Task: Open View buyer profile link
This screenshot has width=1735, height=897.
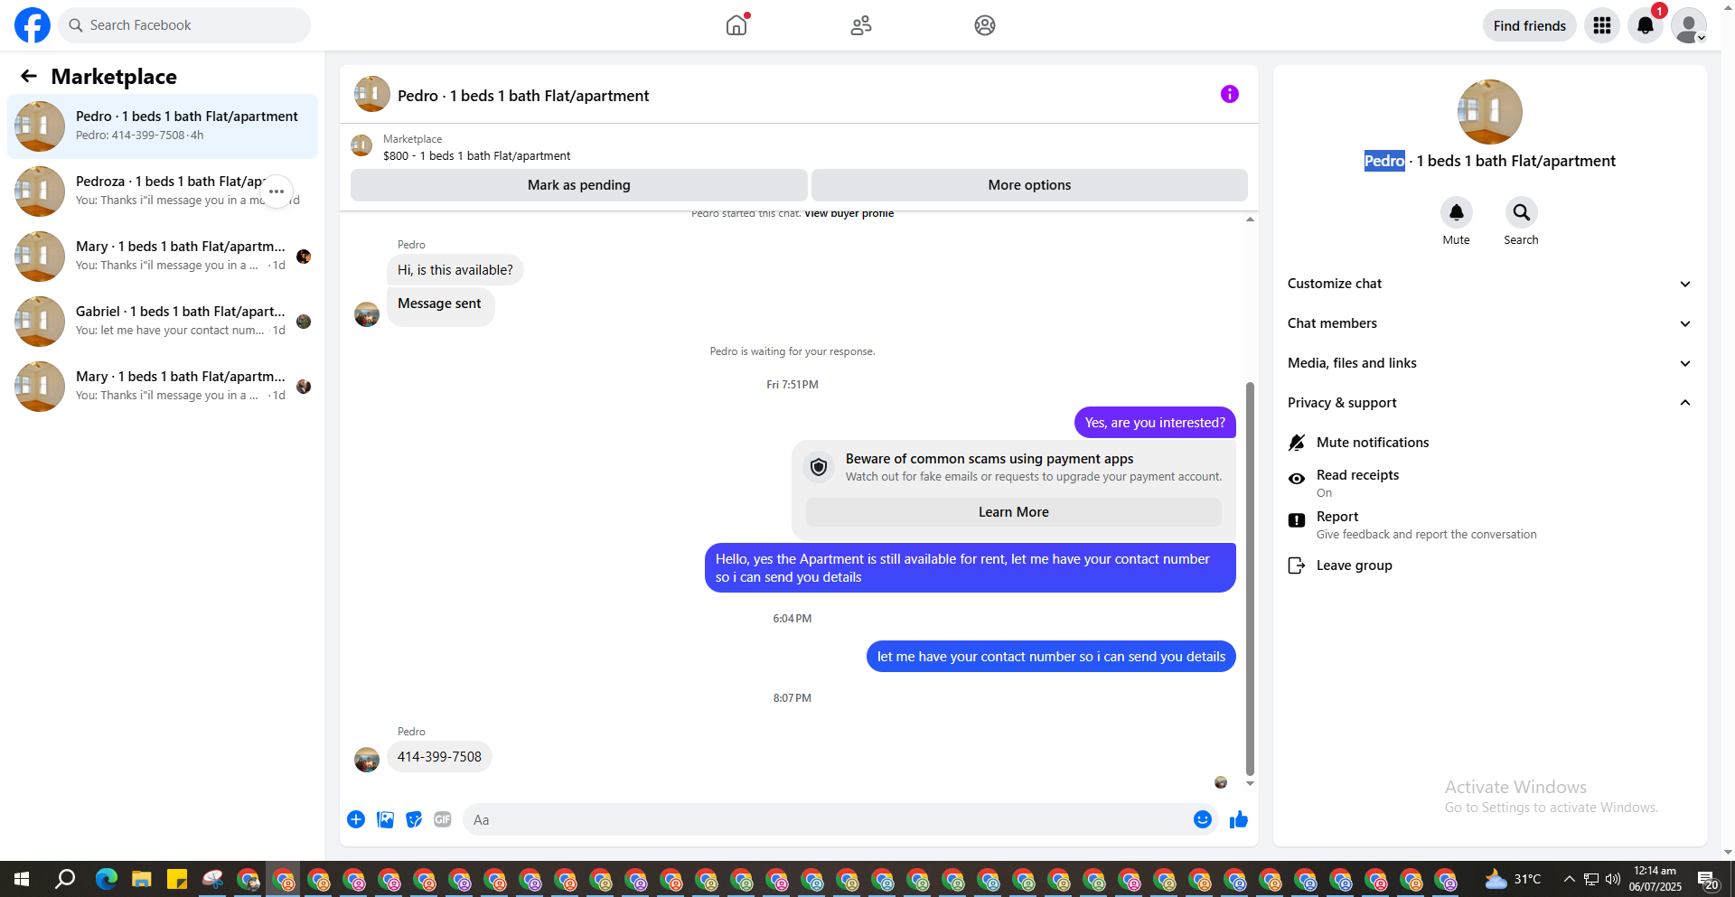Action: (849, 213)
